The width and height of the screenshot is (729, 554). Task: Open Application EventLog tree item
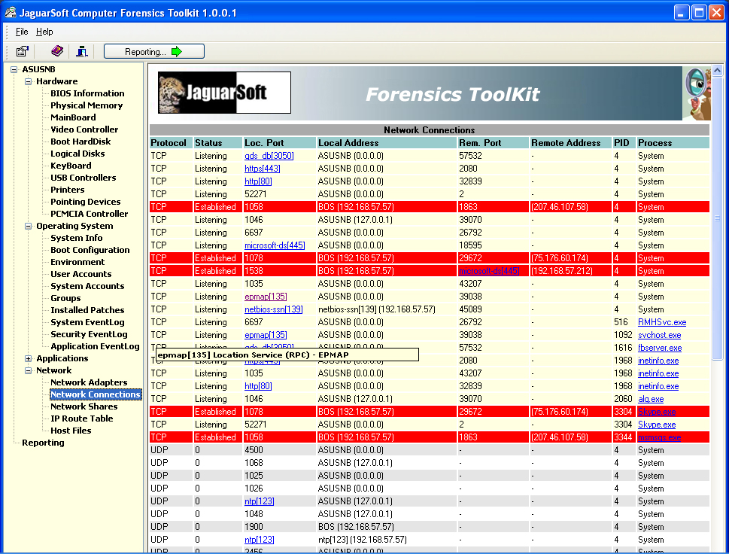point(95,346)
